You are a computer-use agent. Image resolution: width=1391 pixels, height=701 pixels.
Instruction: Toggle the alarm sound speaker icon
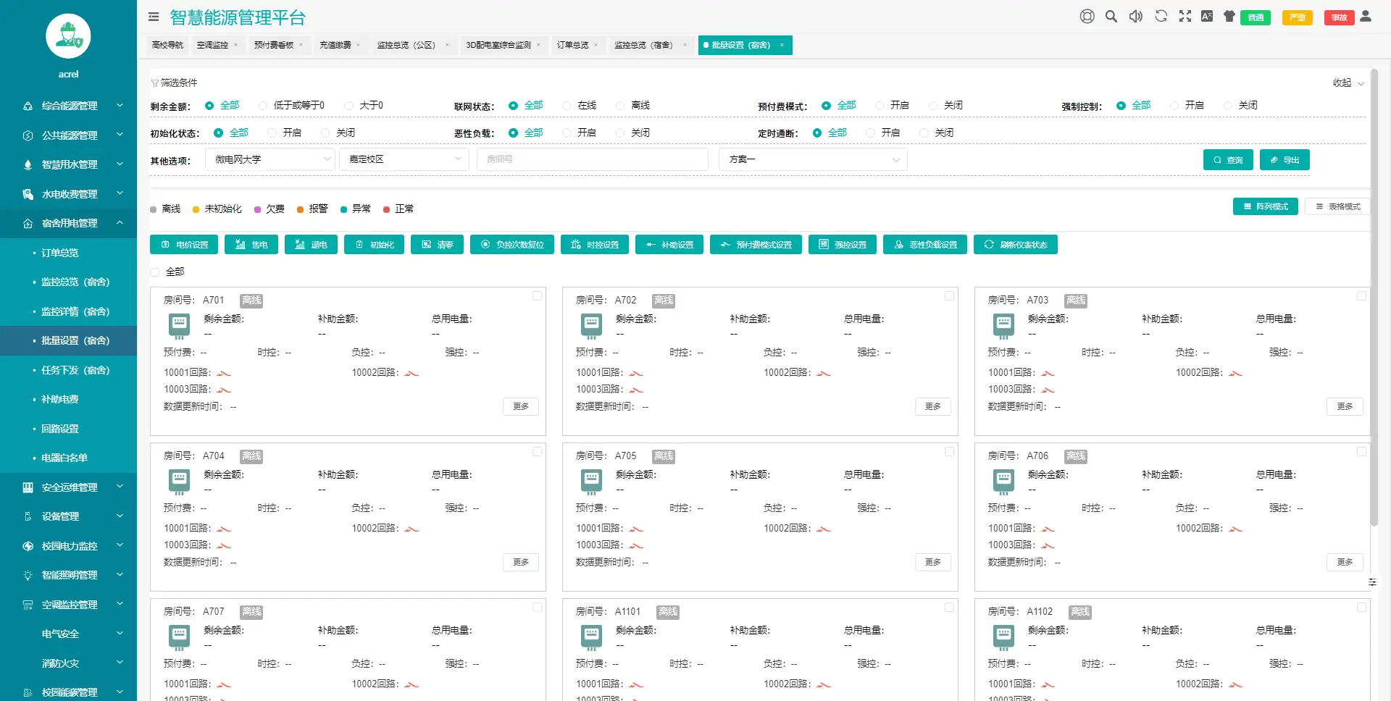pyautogui.click(x=1135, y=17)
